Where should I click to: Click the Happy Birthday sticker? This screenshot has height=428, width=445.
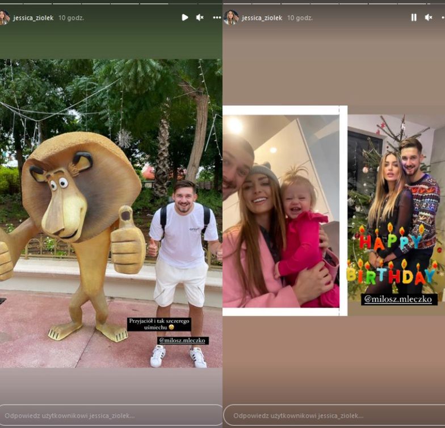click(x=393, y=255)
